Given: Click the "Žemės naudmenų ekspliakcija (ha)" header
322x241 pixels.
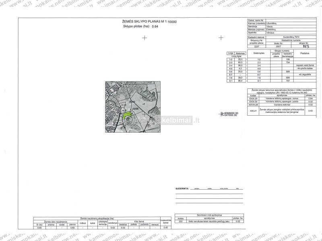Looking at the screenshot, I should (97, 219).
